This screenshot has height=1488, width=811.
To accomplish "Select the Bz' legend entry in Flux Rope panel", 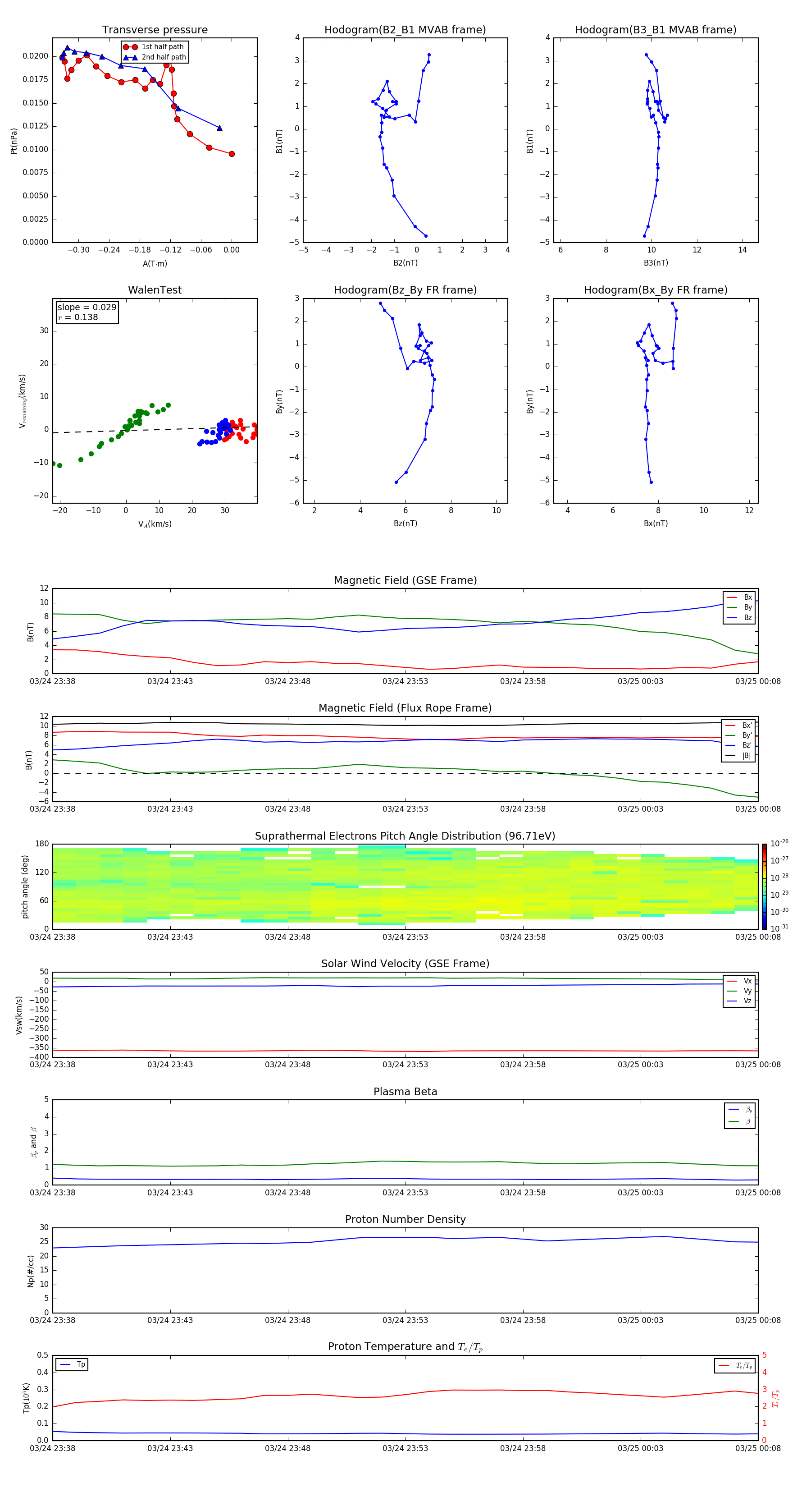I will 738,745.
